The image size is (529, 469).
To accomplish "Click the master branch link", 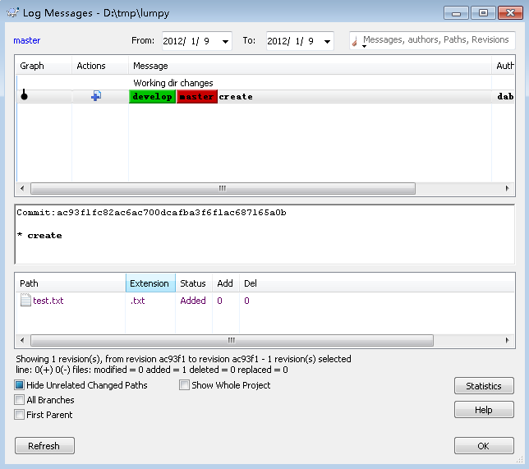I will coord(26,40).
